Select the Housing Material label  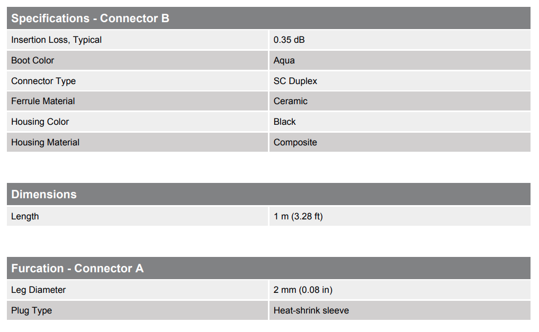tap(46, 143)
